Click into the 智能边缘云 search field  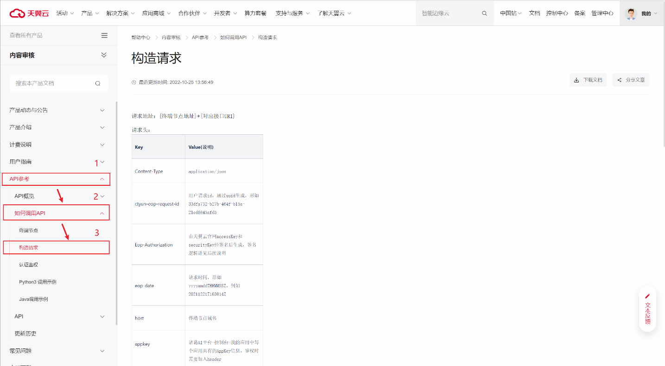click(447, 13)
